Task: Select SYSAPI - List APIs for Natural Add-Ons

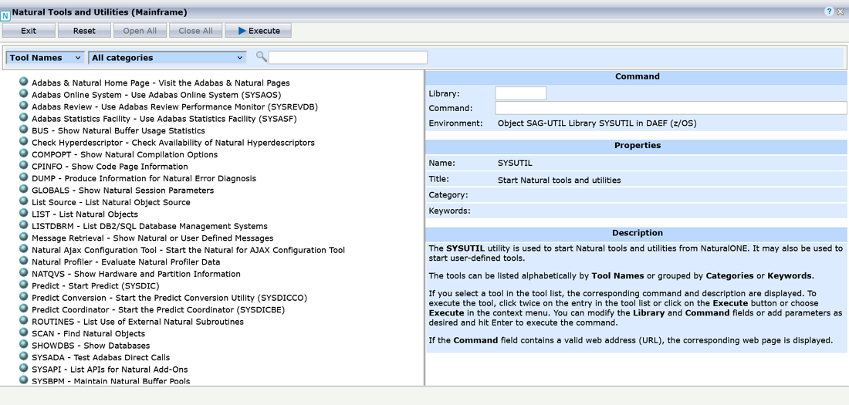Action: tap(110, 370)
